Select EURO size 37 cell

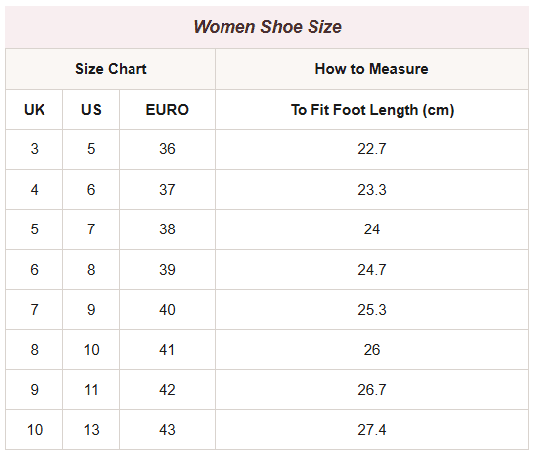[167, 190]
